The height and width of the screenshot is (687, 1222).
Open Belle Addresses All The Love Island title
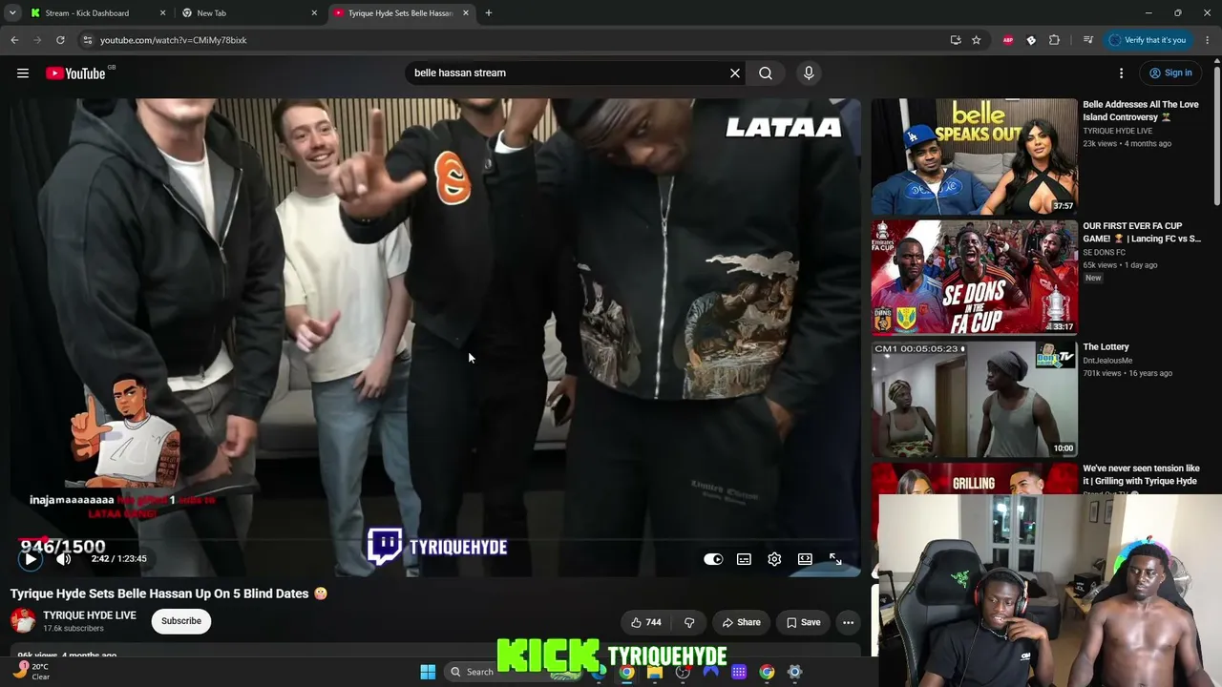1141,111
